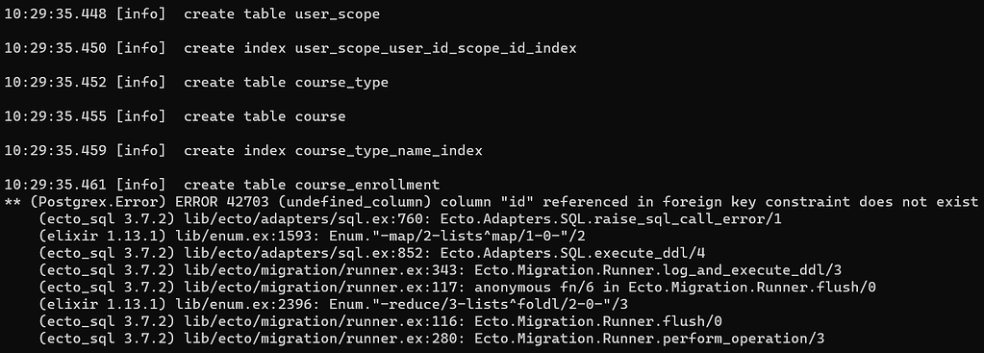Click 'Ecto.Migration.Runner.perform_operation/3' text
This screenshot has width=984, height=353.
pos(649,340)
